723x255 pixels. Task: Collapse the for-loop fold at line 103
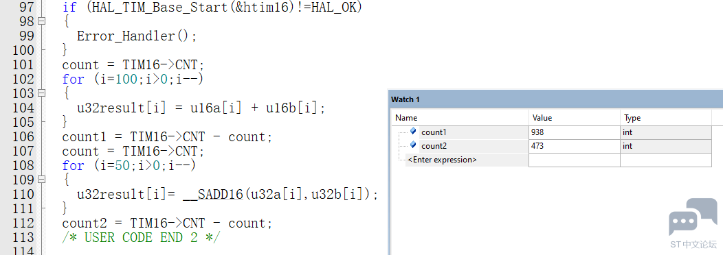click(42, 93)
